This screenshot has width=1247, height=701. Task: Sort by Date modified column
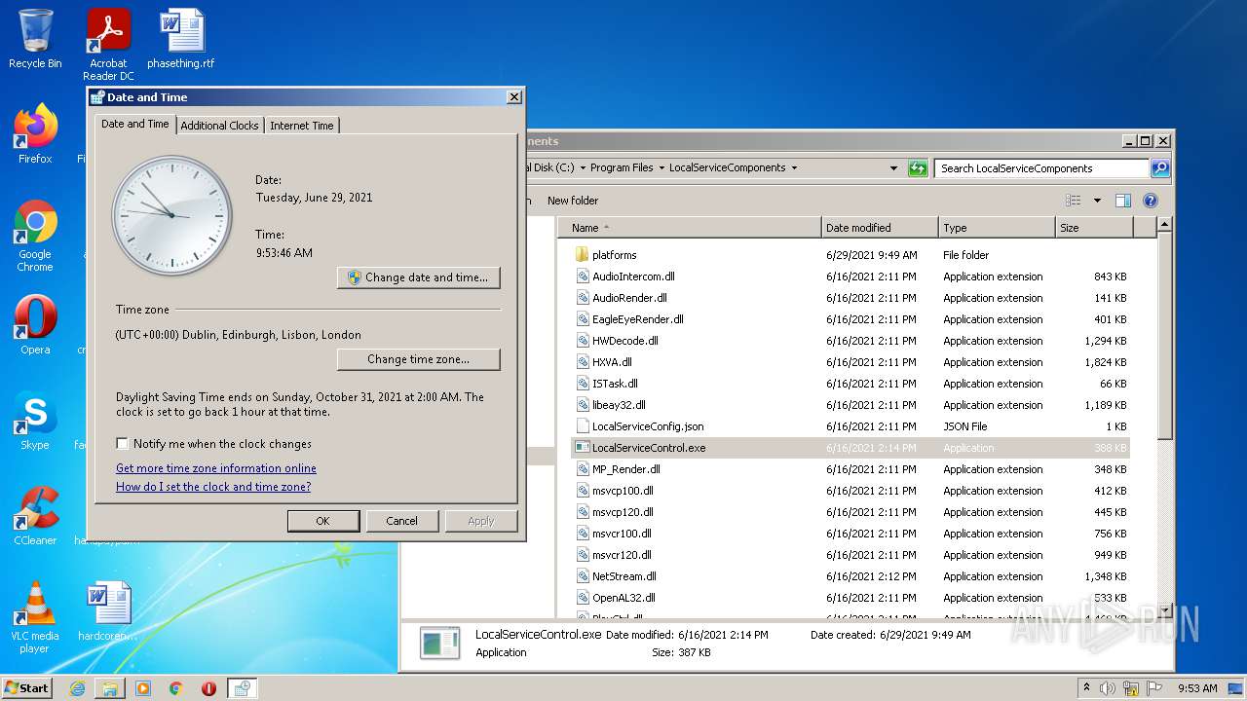pyautogui.click(x=880, y=228)
